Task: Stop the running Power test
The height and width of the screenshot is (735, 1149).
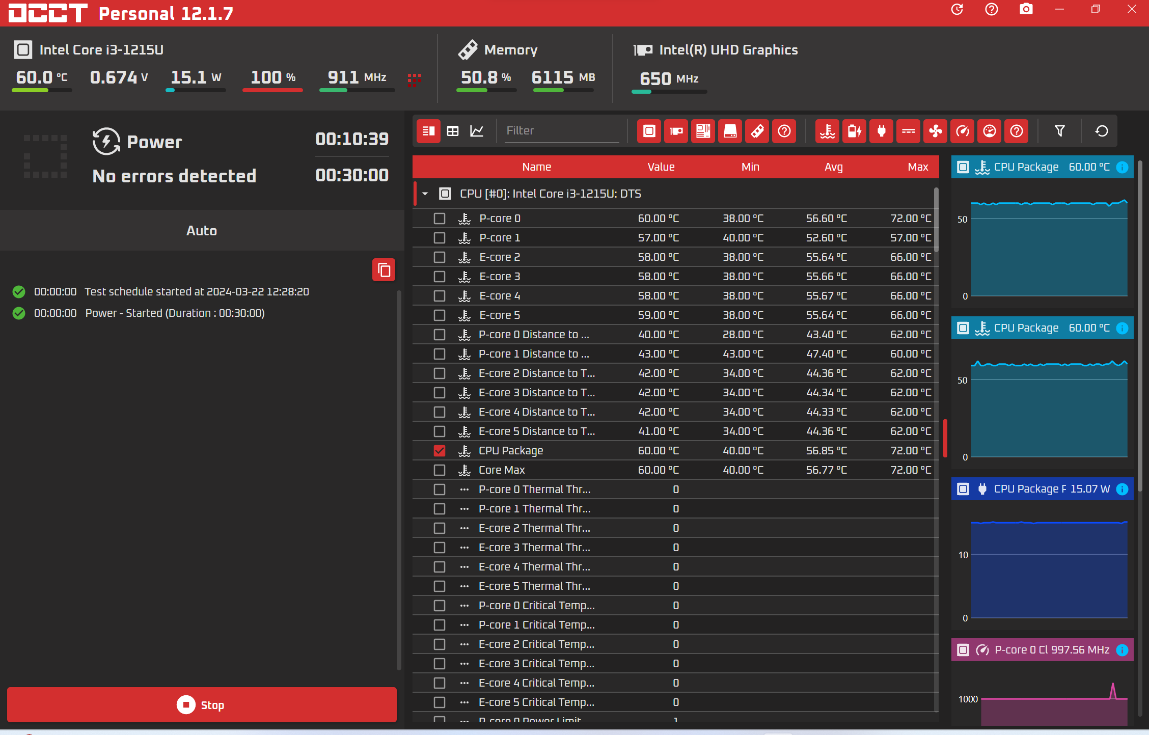Action: click(202, 705)
